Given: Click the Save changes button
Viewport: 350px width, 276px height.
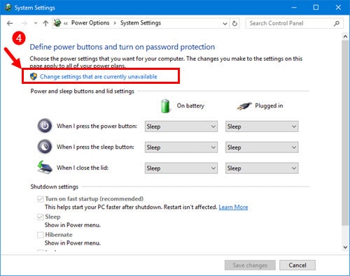Looking at the screenshot, I should 250,265.
